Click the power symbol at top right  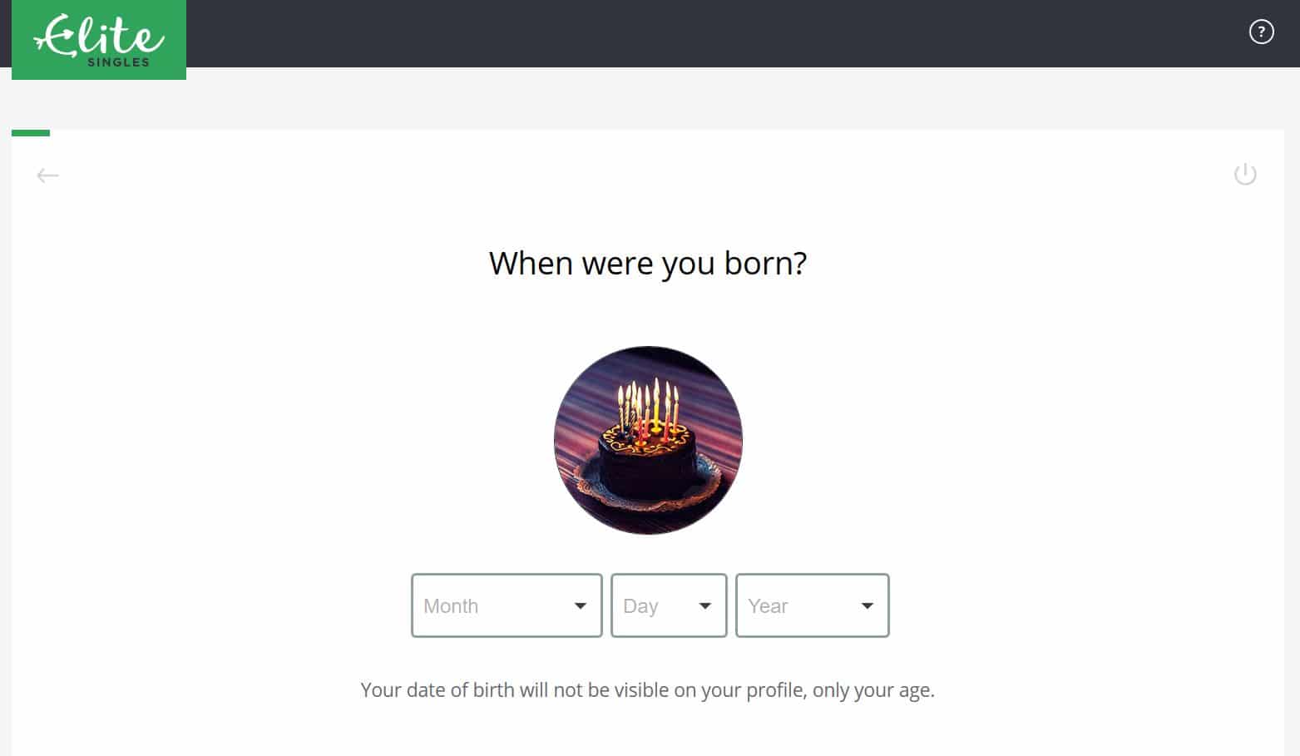point(1245,175)
